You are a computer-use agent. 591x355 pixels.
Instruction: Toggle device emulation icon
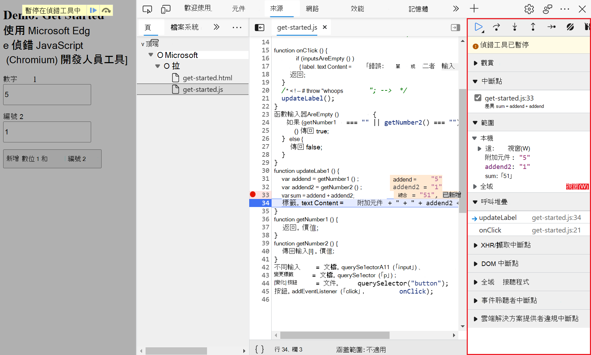click(165, 9)
